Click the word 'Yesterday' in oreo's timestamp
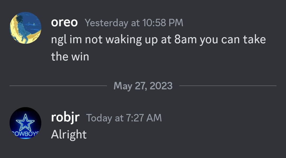The image size is (286, 158). (x=106, y=23)
